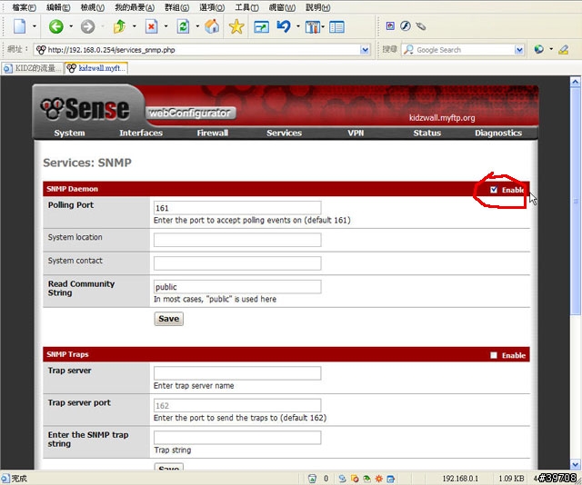This screenshot has width=582, height=485.
Task: Click the green status bar icon
Action: click(x=366, y=479)
